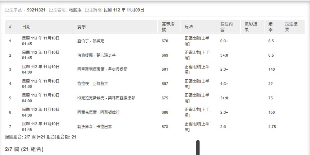Click odds value 140
The width and height of the screenshot is (310, 155).
(272, 69)
